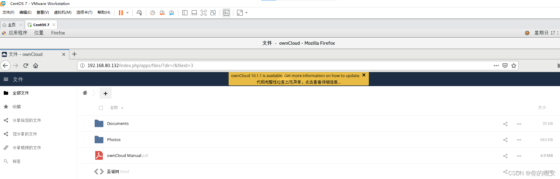The image size is (560, 179).
Task: Open the 位置 menu in top panel
Action: pos(39,33)
